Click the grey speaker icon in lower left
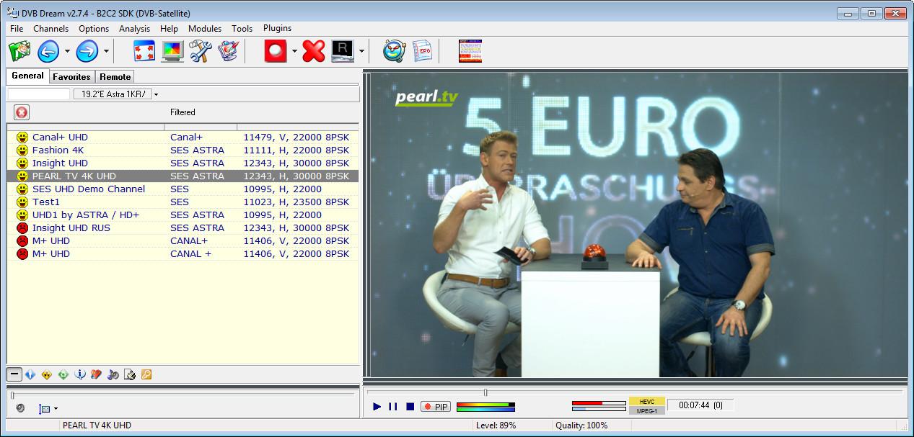This screenshot has width=914, height=437. click(x=20, y=408)
